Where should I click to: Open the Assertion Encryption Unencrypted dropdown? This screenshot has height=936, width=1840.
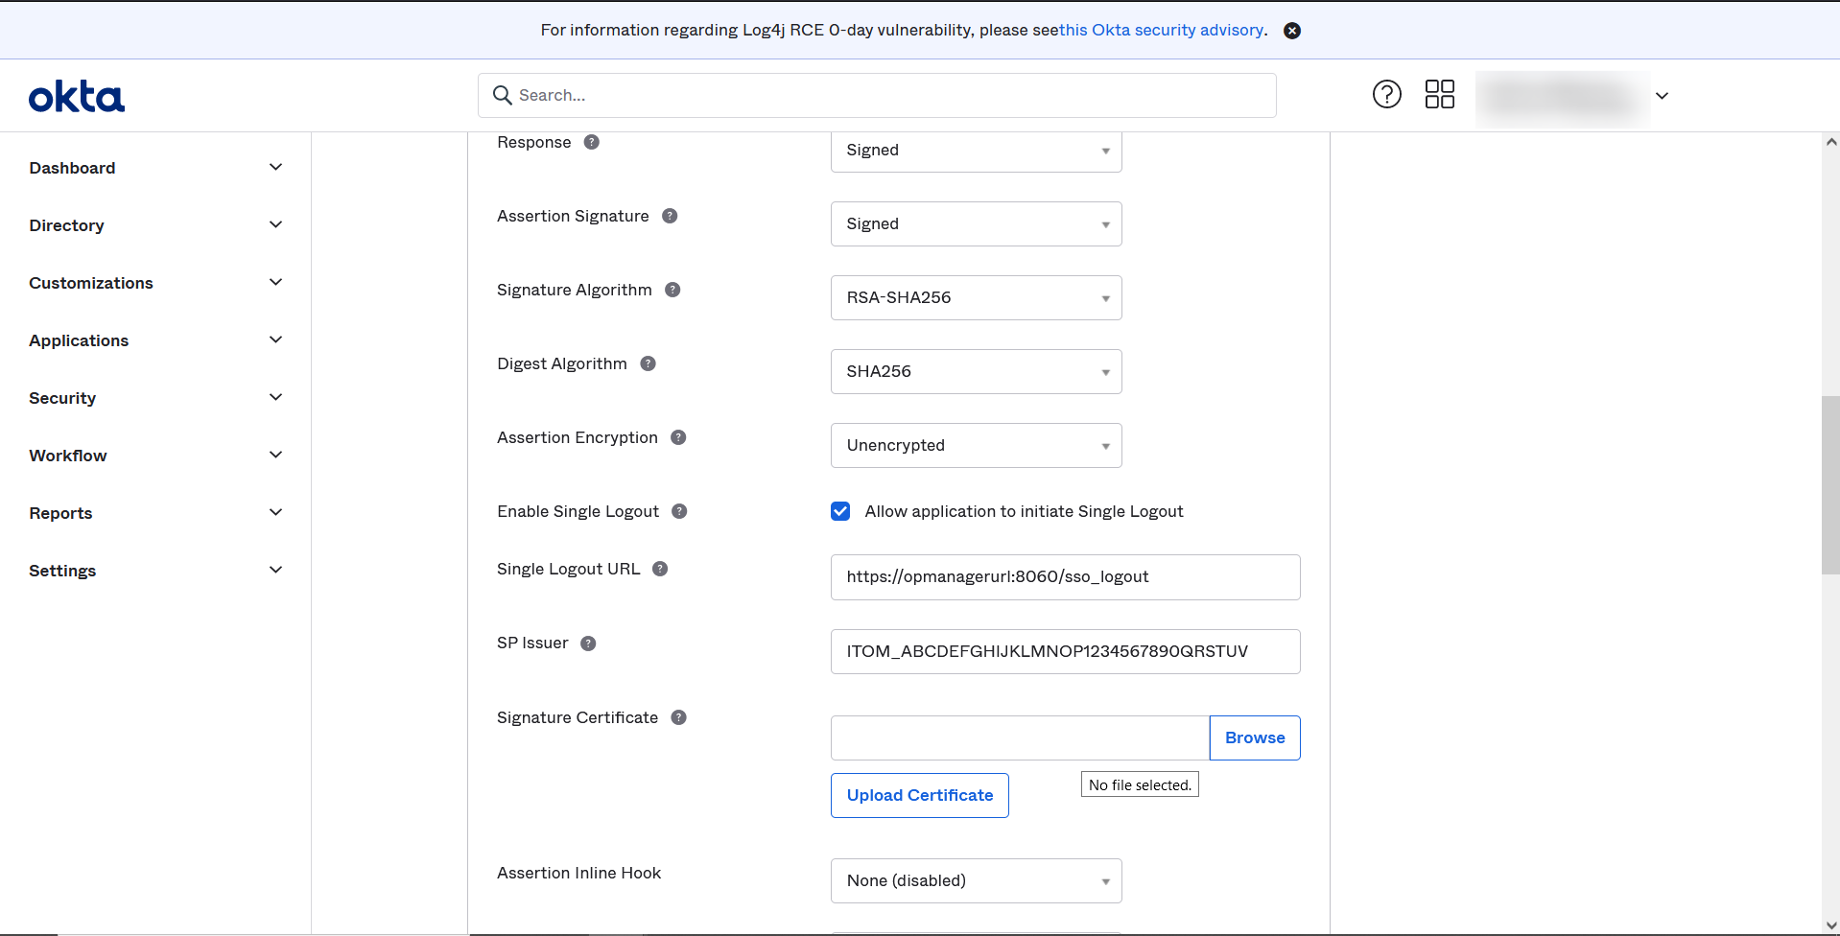pos(976,446)
